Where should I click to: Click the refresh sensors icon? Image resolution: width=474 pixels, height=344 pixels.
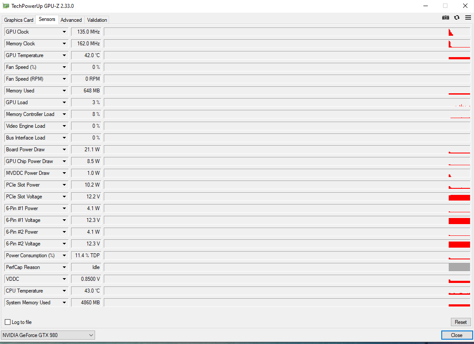tap(457, 17)
